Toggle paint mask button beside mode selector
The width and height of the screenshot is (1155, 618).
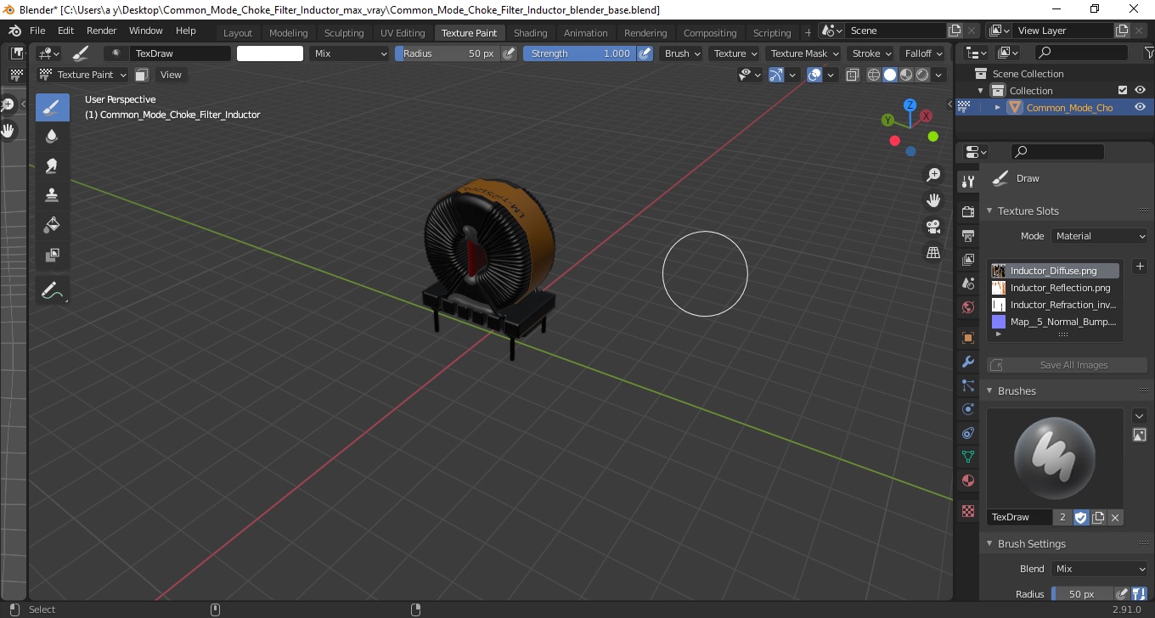pyautogui.click(x=142, y=75)
